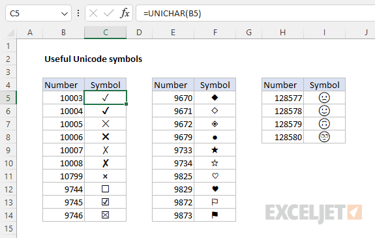This screenshot has width=375, height=238.
Task: Select row 5 header
Action: (x=8, y=98)
